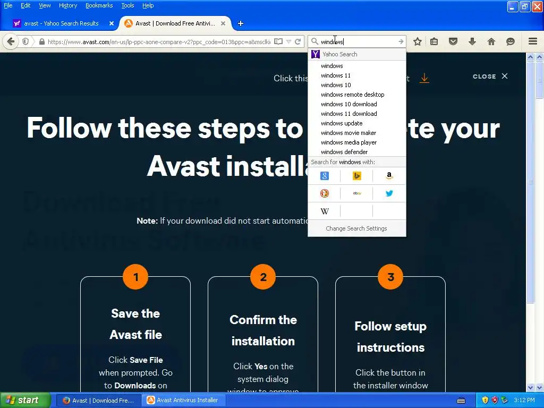Viewport: 544px width, 408px height.
Task: Reload the current page
Action: click(297, 41)
